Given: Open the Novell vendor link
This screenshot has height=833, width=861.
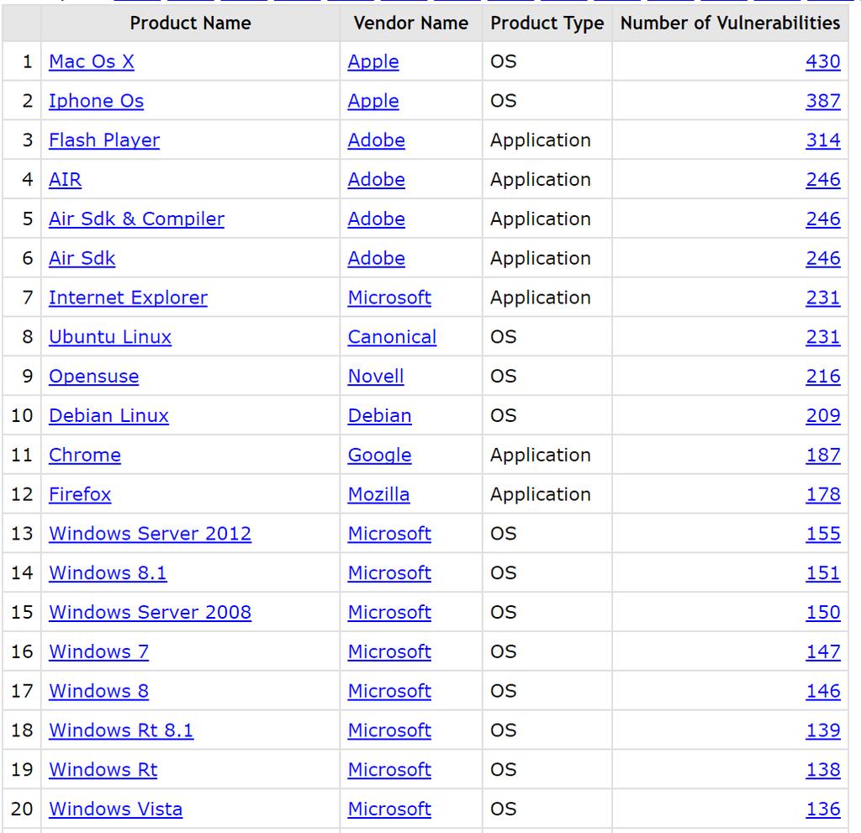Looking at the screenshot, I should [376, 376].
